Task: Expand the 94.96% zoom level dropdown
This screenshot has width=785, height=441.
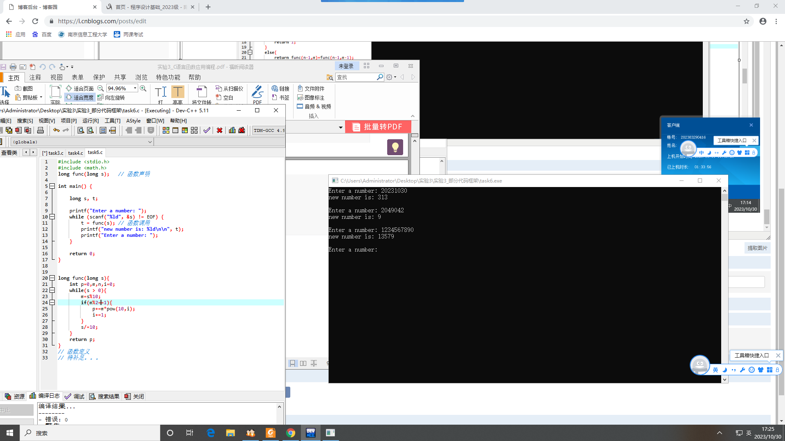Action: [x=135, y=88]
